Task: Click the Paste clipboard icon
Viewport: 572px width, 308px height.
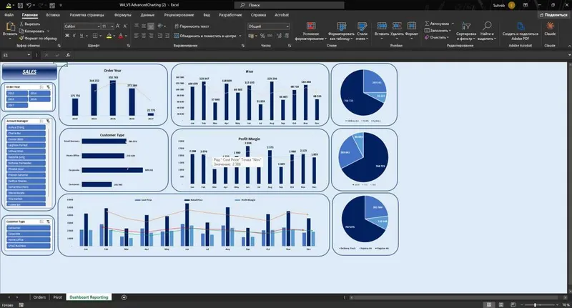Action: click(x=10, y=26)
